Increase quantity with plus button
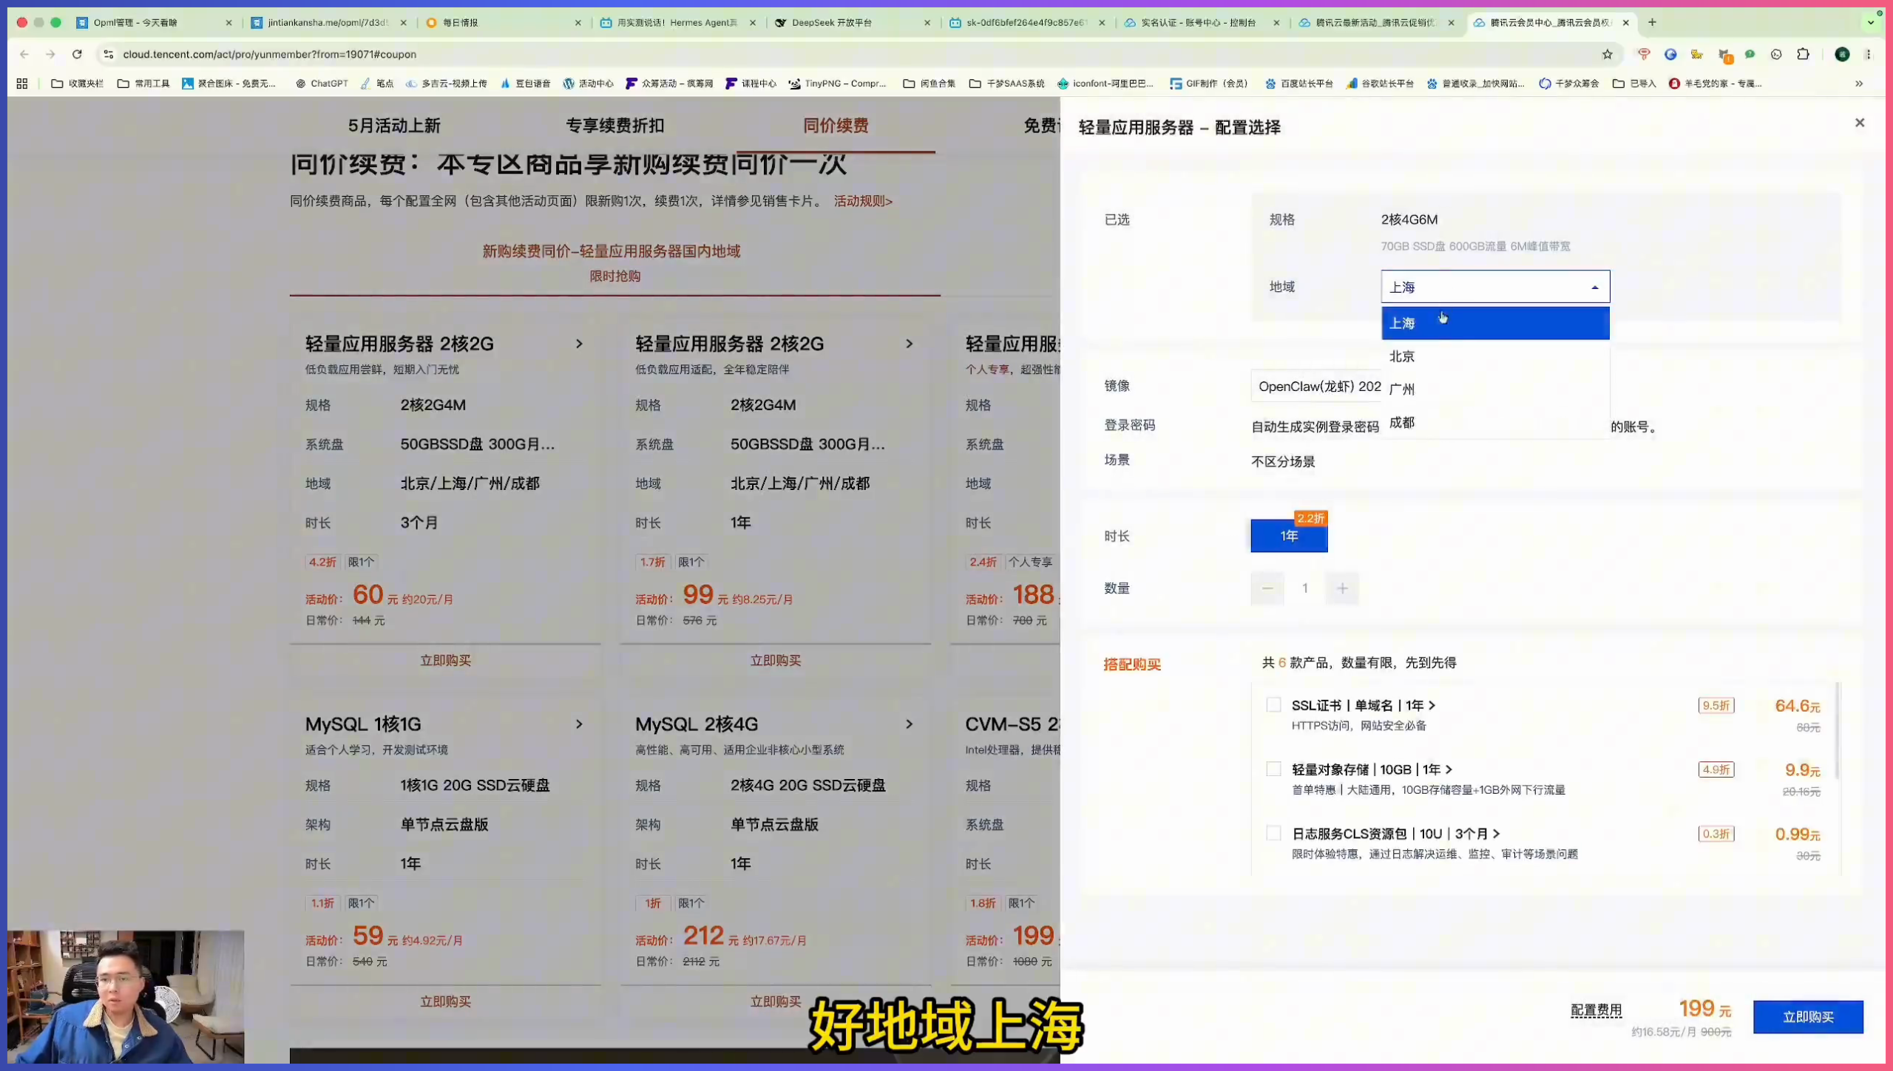This screenshot has width=1893, height=1071. 1342,588
